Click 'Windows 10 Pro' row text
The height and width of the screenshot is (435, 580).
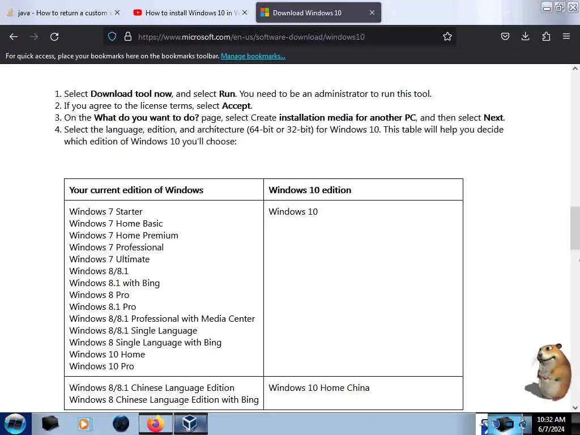[x=102, y=366]
